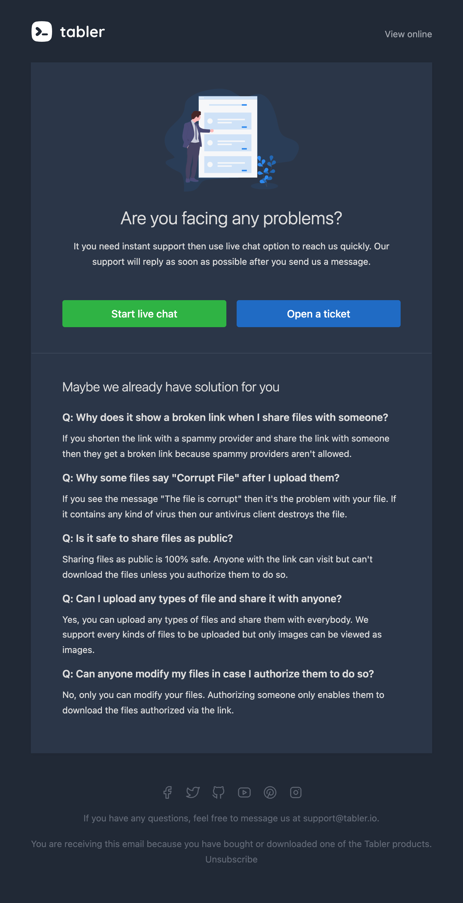Open the GitHub social icon
The image size is (463, 903).
coord(219,792)
